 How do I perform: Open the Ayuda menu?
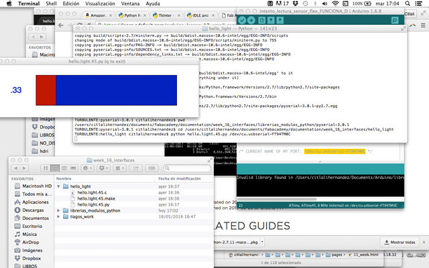153,3
